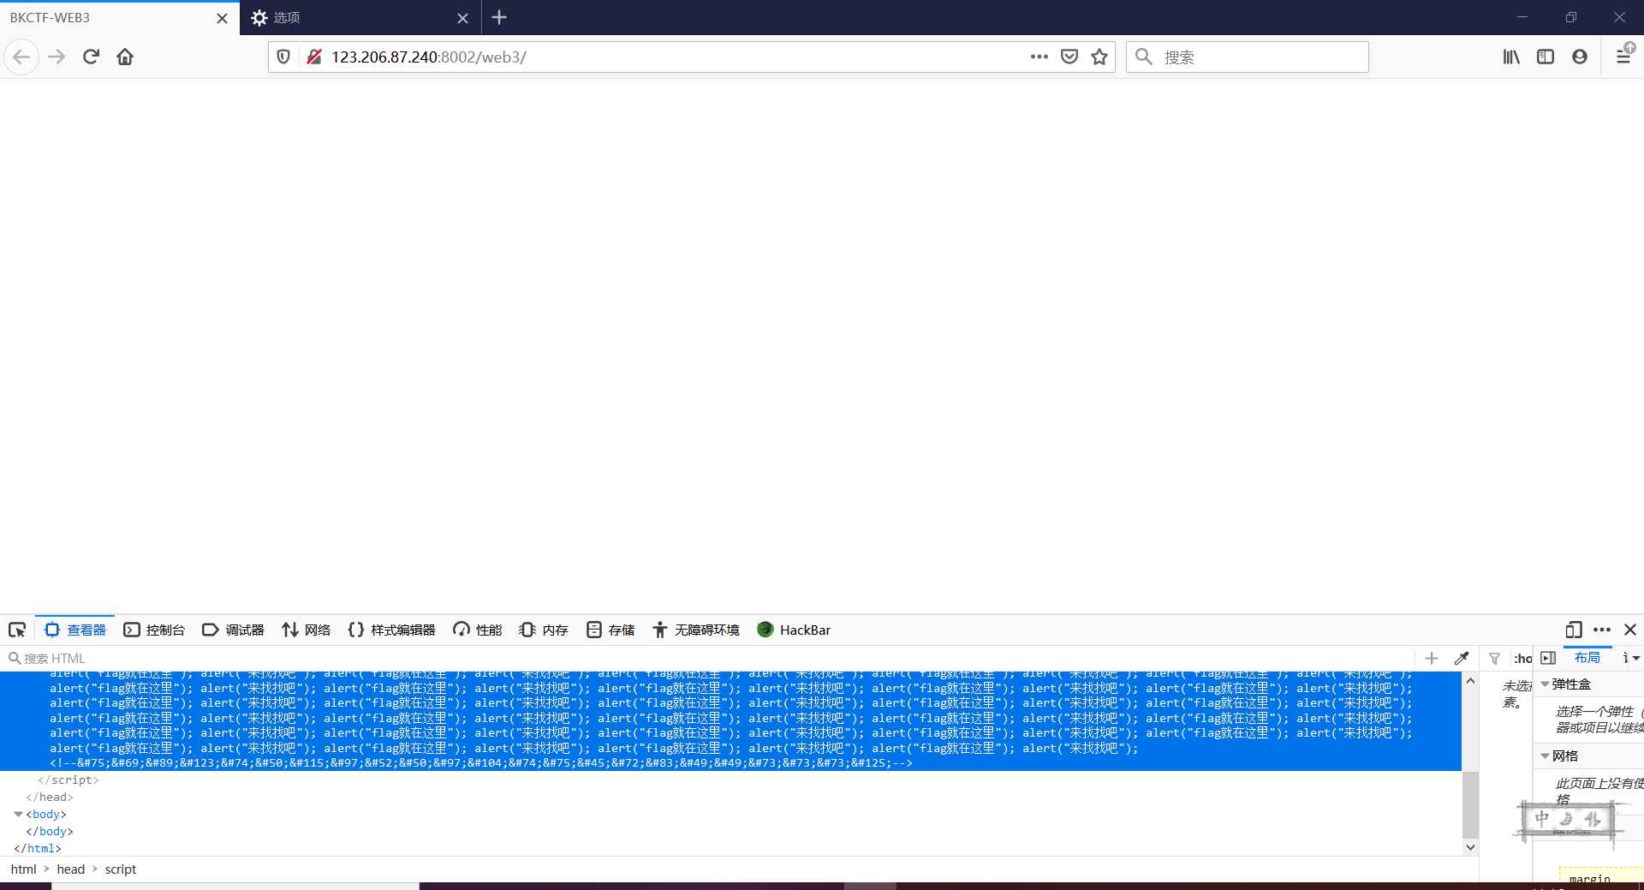
Task: Select the closing </body> tag line
Action: point(50,832)
